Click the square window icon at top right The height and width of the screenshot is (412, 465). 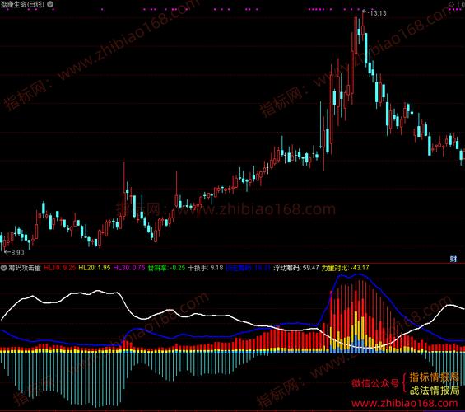pyautogui.click(x=461, y=4)
